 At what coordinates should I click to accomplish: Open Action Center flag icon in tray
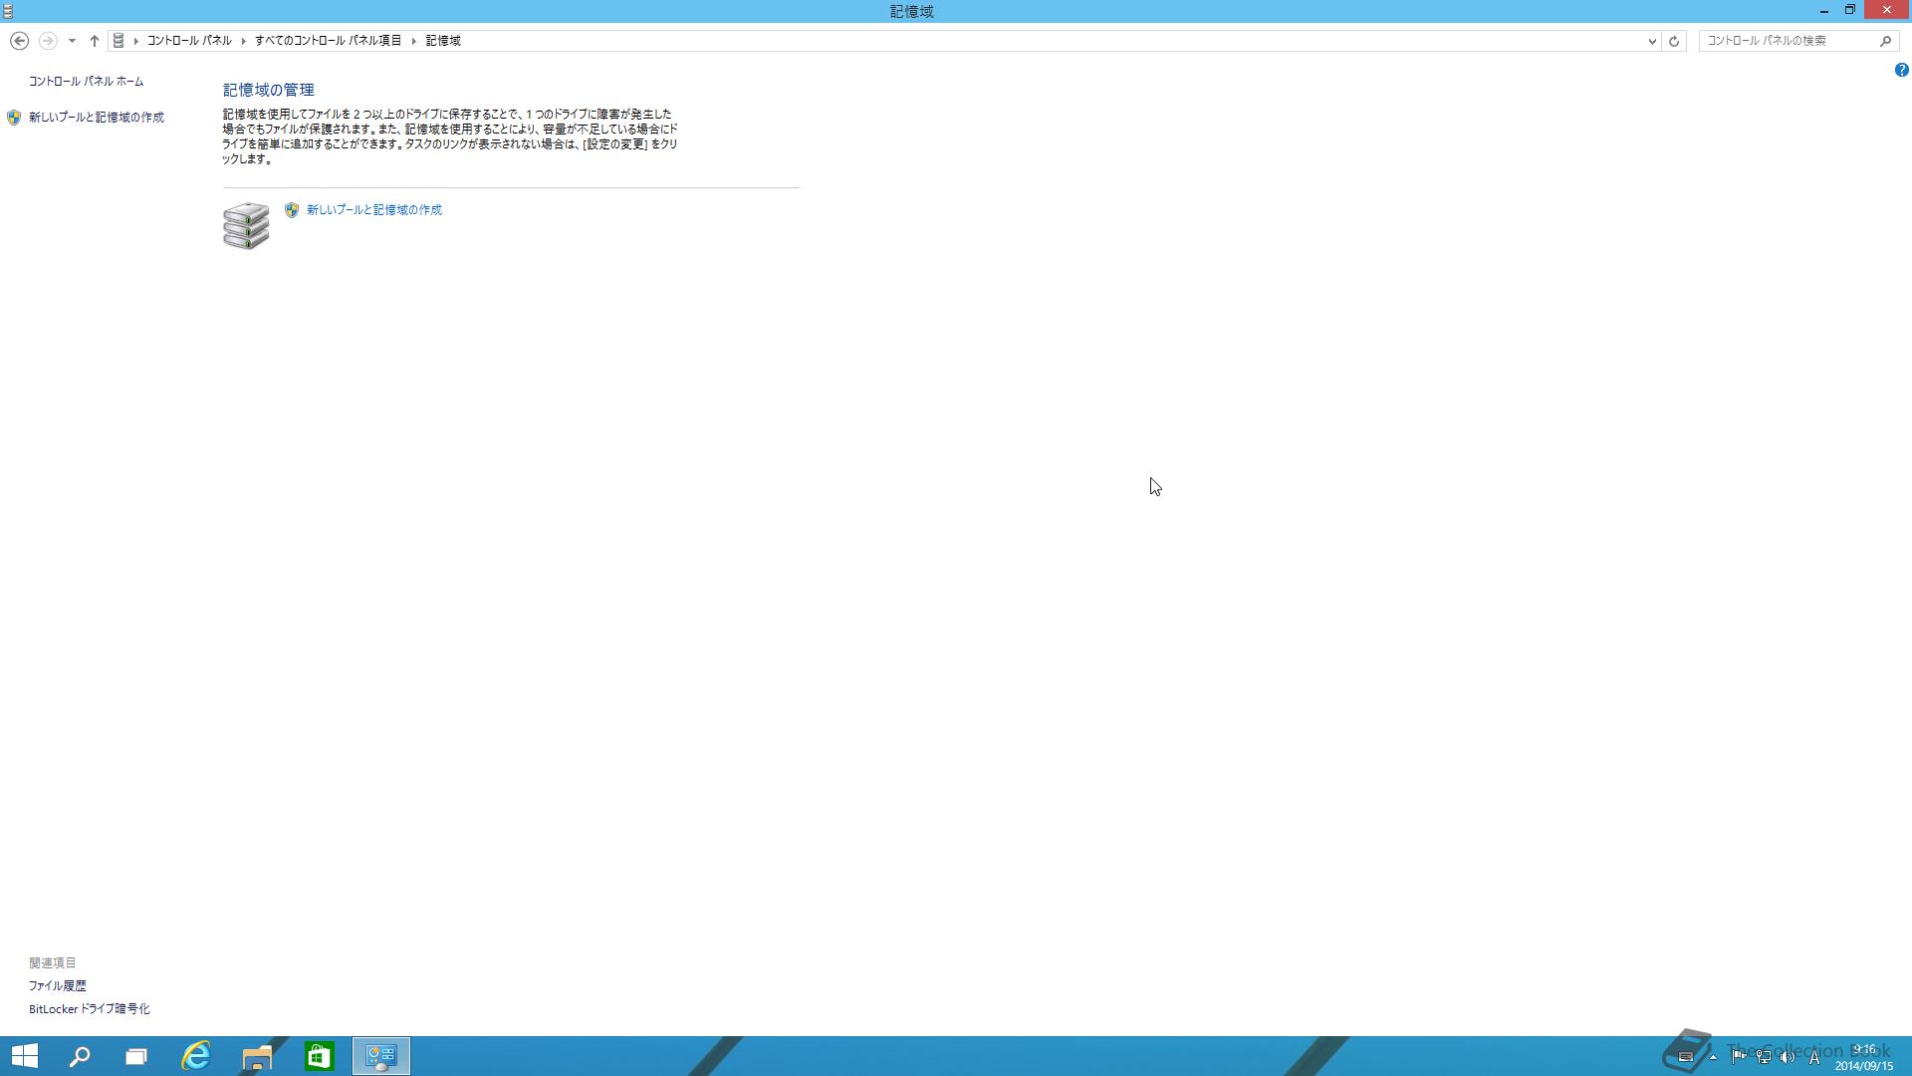(x=1738, y=1057)
